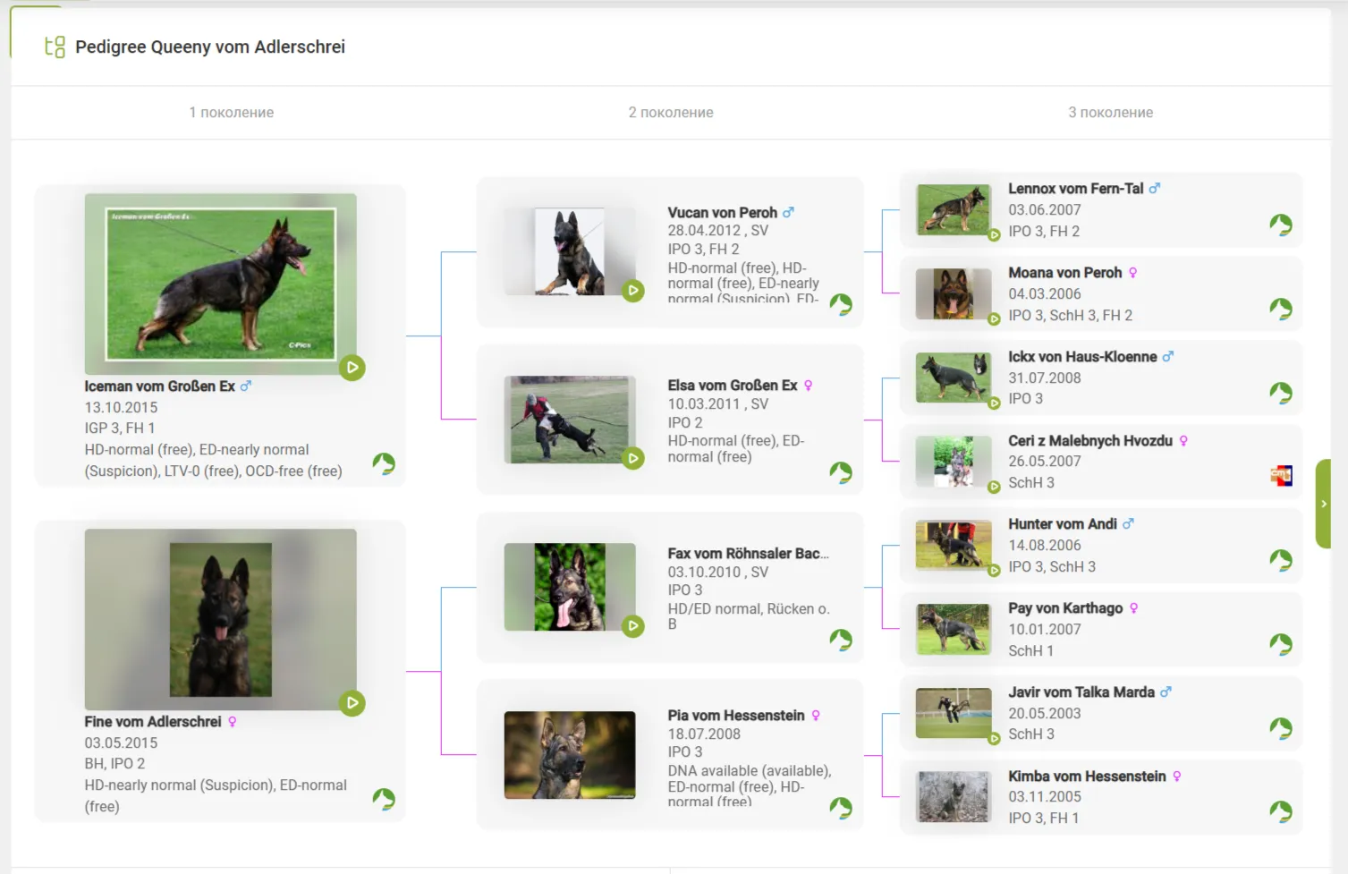Open Hunter vom Andi name link
Screen dimensions: 1348x874
(1062, 524)
